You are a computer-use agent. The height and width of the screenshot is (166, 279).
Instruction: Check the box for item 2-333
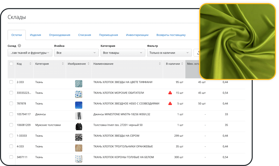click(11, 82)
